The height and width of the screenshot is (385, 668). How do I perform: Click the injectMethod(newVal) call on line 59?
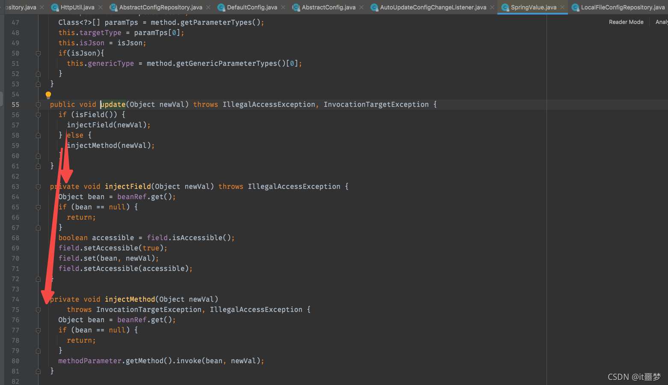(x=111, y=145)
